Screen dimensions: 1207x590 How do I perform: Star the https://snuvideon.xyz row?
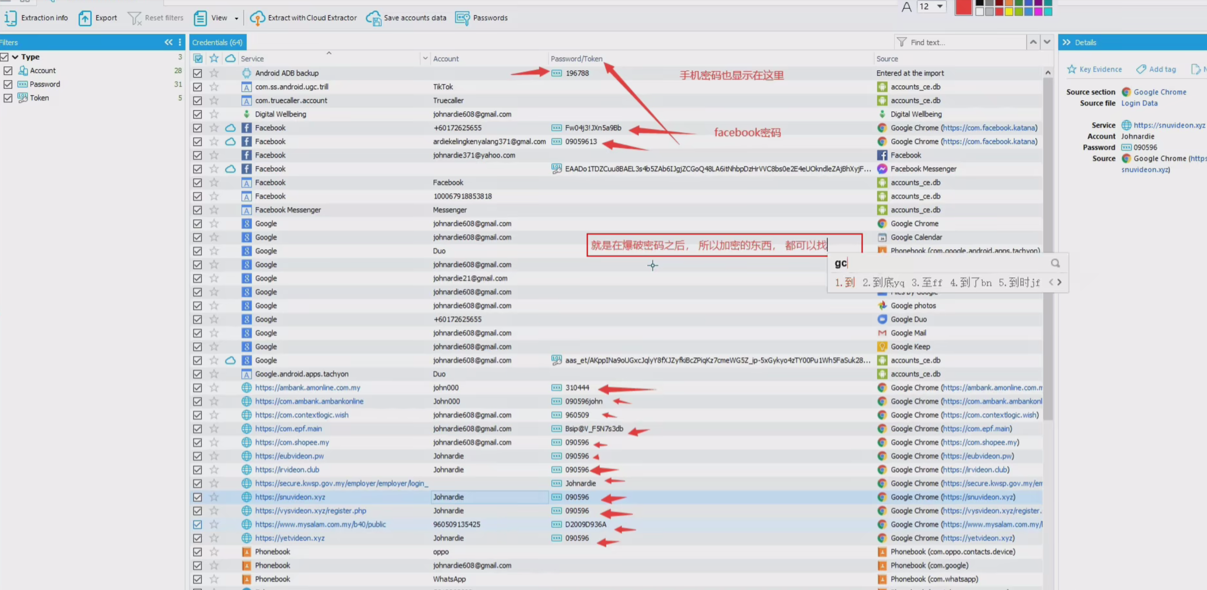tap(214, 497)
